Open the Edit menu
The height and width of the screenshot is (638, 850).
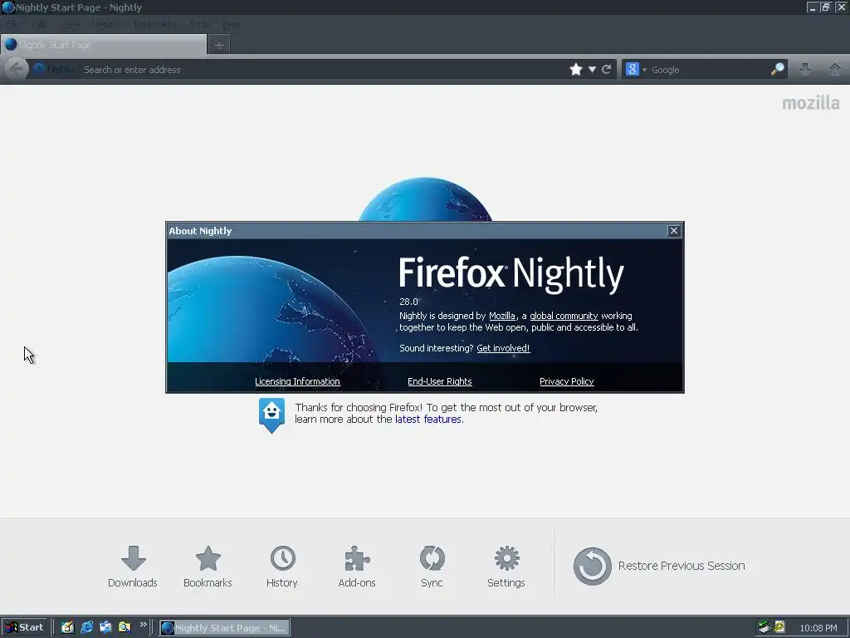[39, 24]
